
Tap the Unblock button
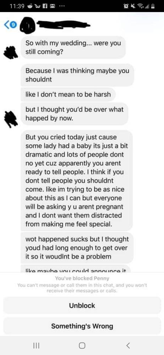pyautogui.click(x=82, y=306)
